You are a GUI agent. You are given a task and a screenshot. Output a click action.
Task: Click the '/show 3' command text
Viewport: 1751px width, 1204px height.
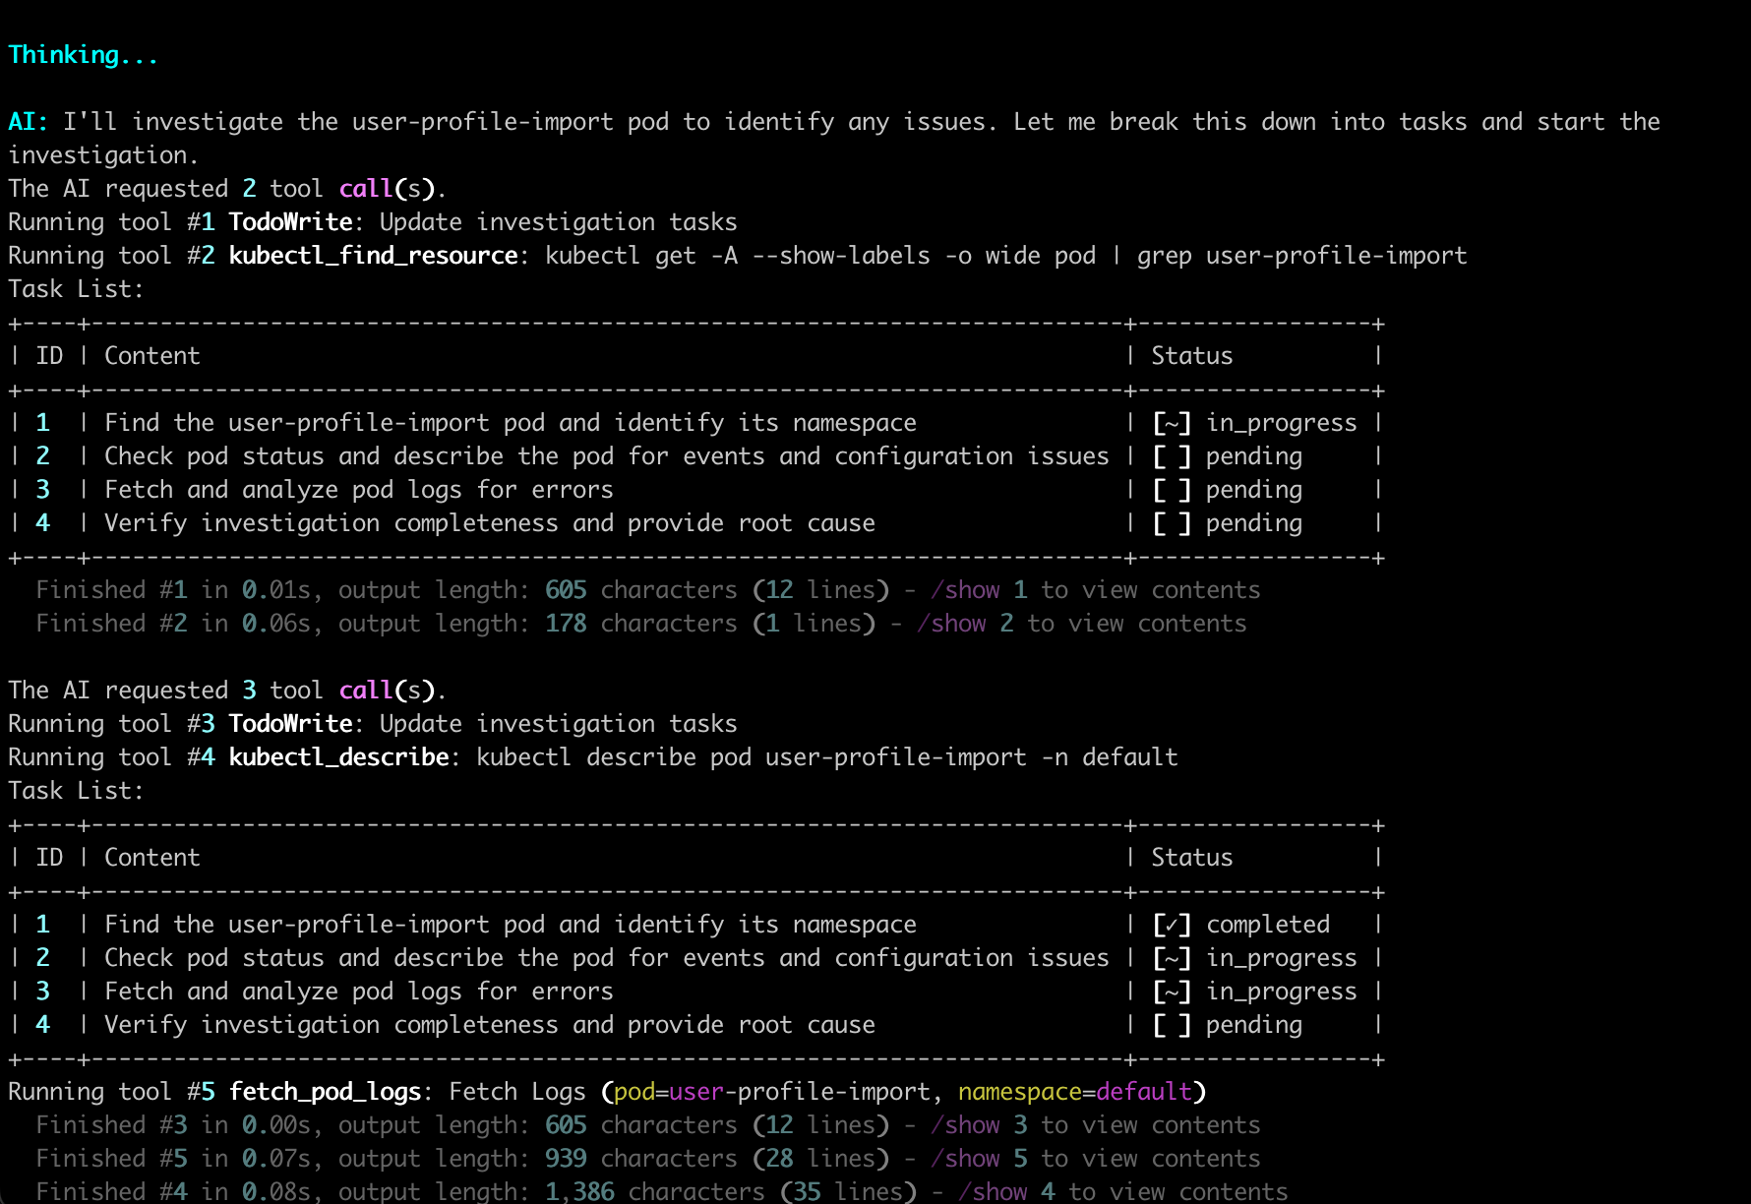click(979, 1125)
